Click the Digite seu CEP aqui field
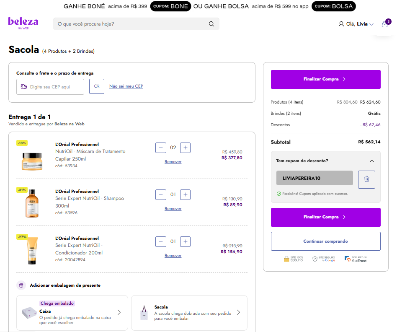The image size is (397, 332). tap(50, 87)
